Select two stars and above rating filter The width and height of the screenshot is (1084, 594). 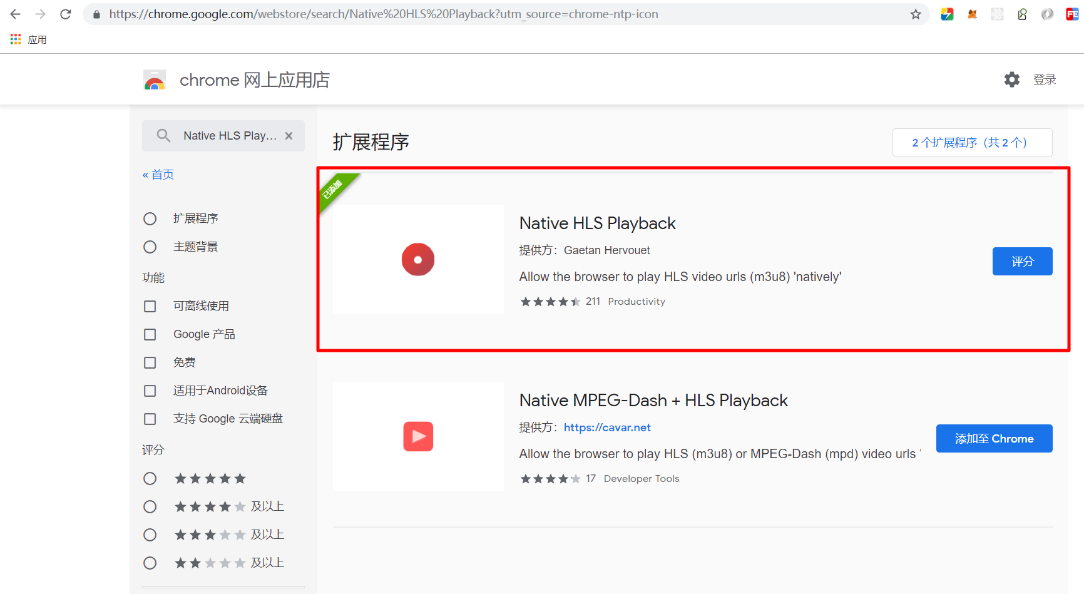pyautogui.click(x=150, y=563)
